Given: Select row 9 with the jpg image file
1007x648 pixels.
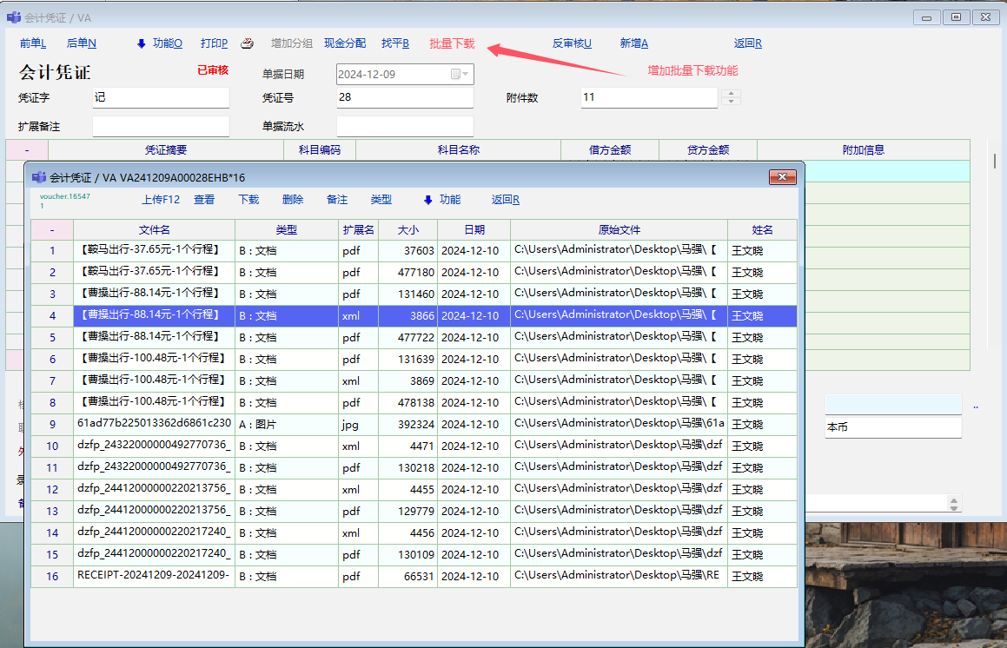Looking at the screenshot, I should coord(154,424).
